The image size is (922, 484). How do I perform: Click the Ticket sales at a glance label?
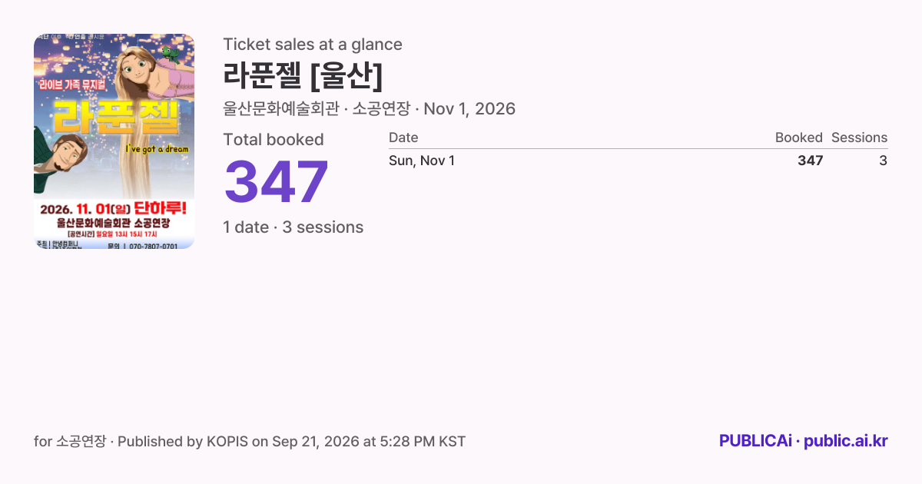[313, 45]
